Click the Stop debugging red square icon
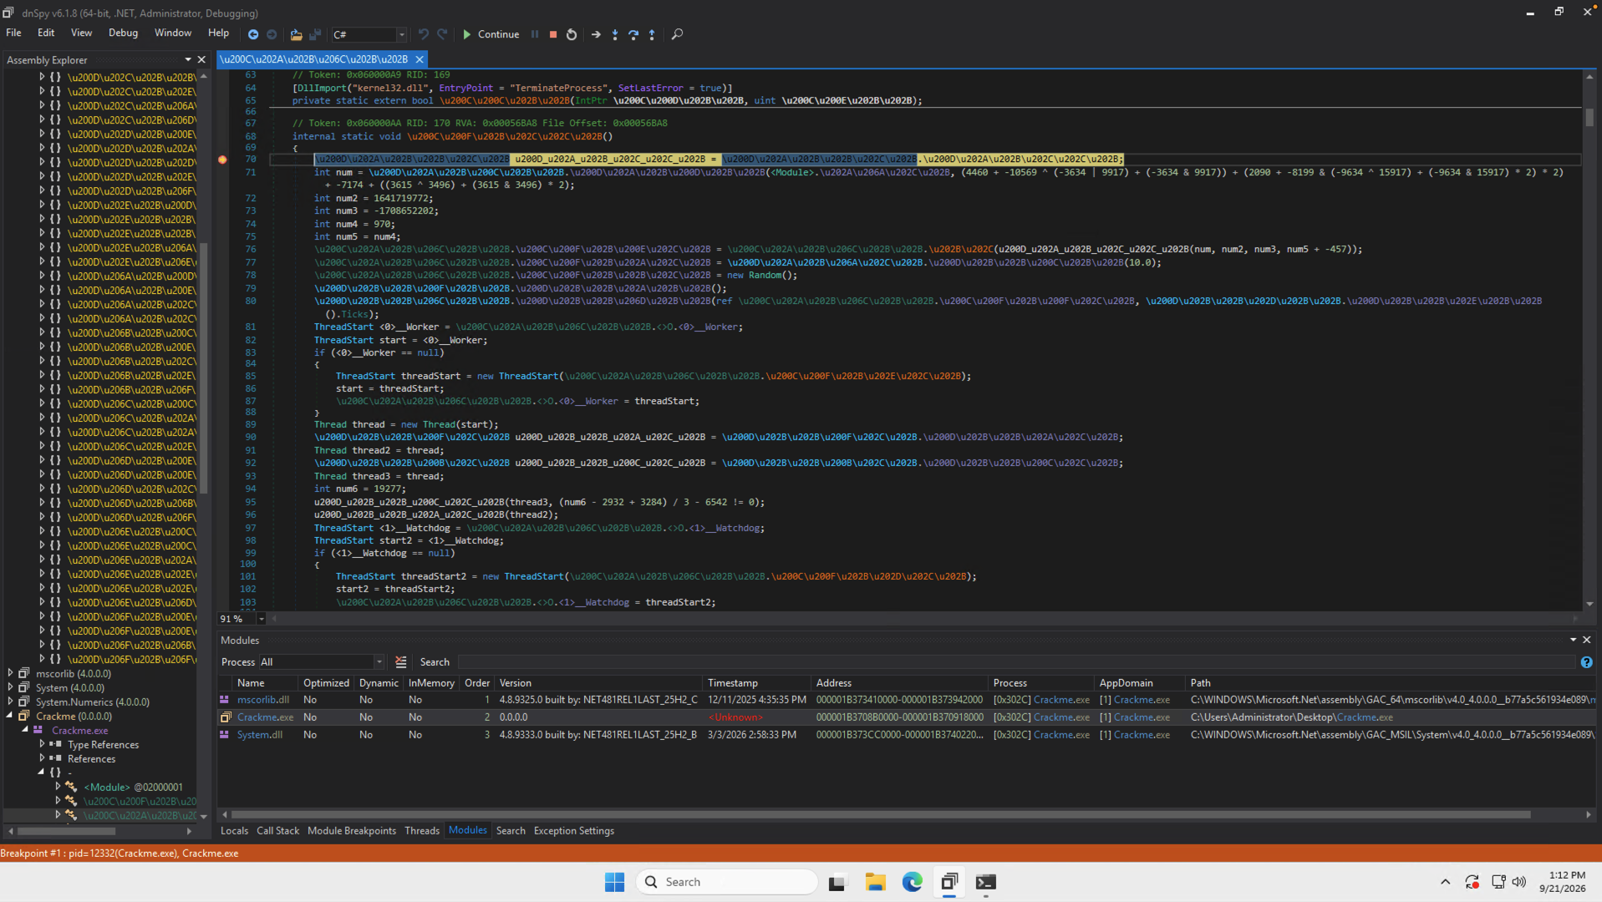1602x902 pixels. coord(552,34)
